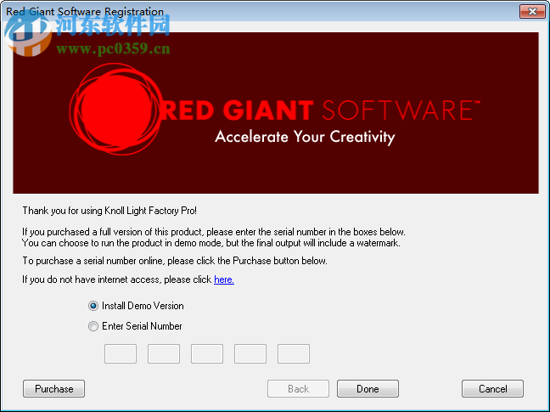This screenshot has width=550, height=412.
Task: Select the Install Demo Version radio button
Action: (93, 306)
